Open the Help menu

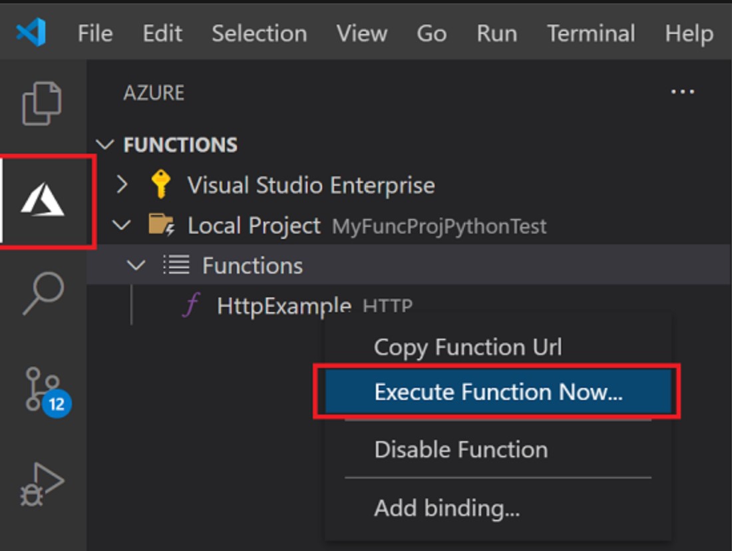[x=689, y=33]
